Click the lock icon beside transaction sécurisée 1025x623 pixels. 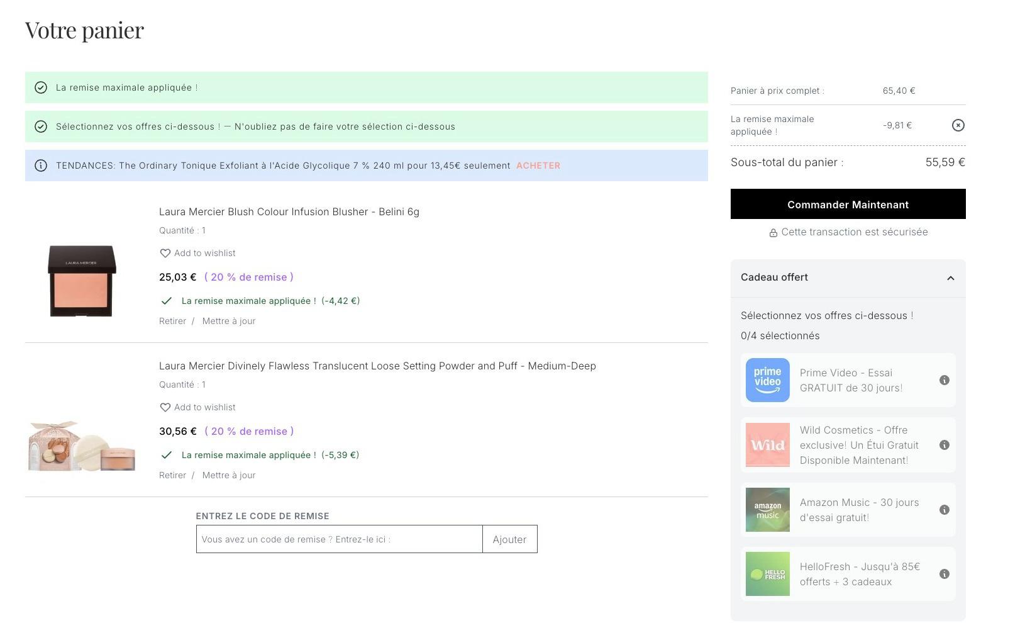coord(773,233)
